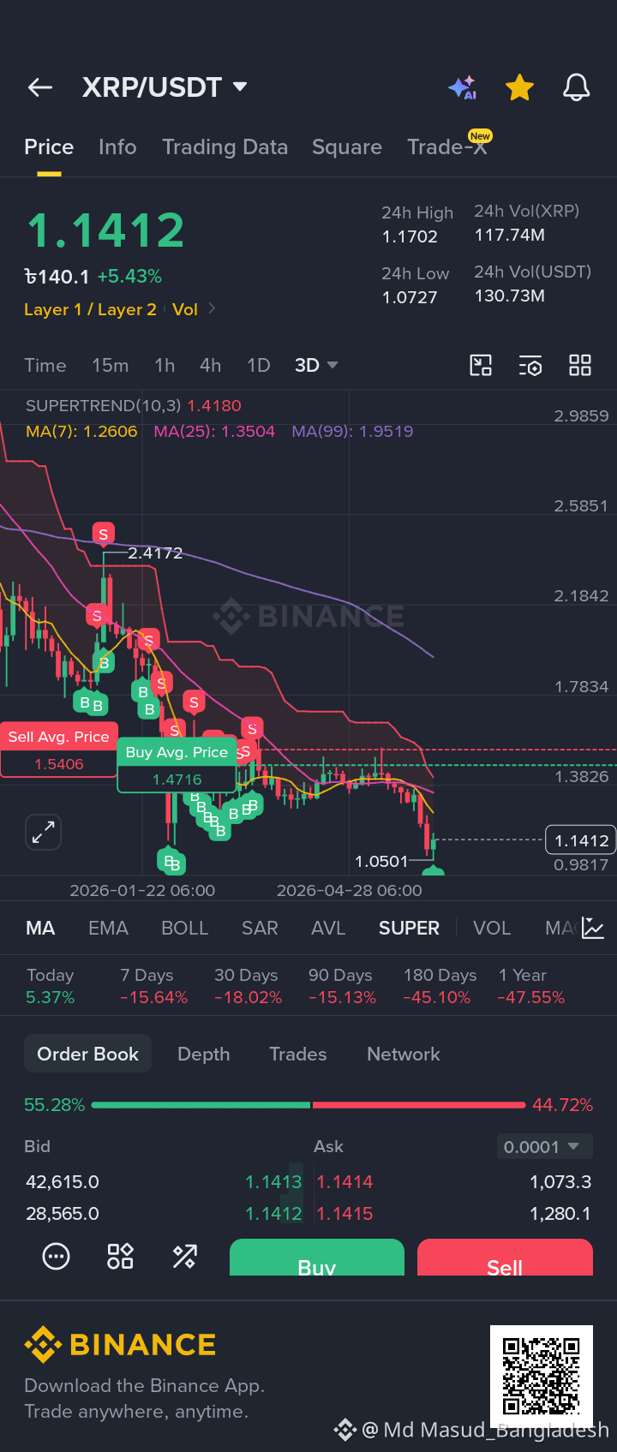Toggle the AVL indicator
Viewport: 617px width, 1452px height.
tap(328, 929)
